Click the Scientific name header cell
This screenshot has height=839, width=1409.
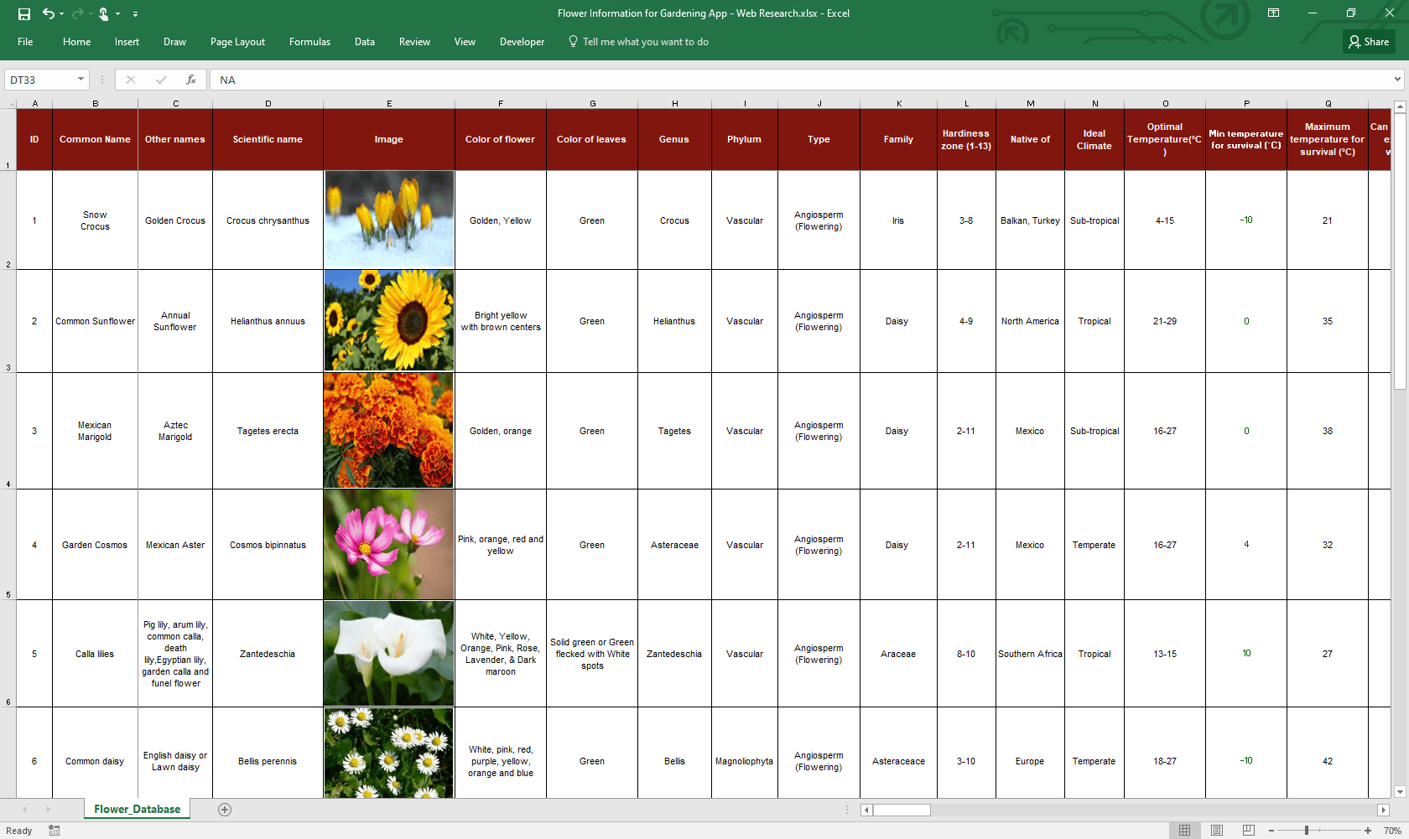(x=268, y=139)
